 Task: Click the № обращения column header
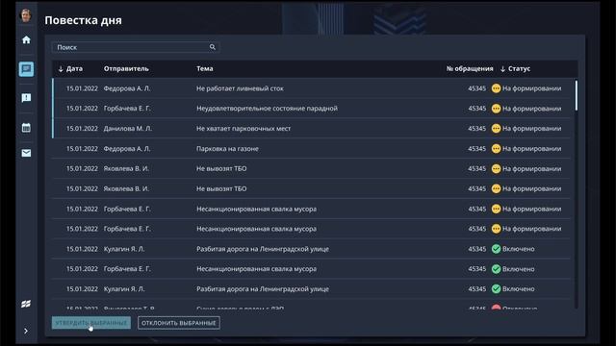(x=470, y=68)
